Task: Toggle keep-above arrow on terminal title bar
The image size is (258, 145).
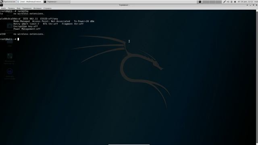Action: click(247, 5)
